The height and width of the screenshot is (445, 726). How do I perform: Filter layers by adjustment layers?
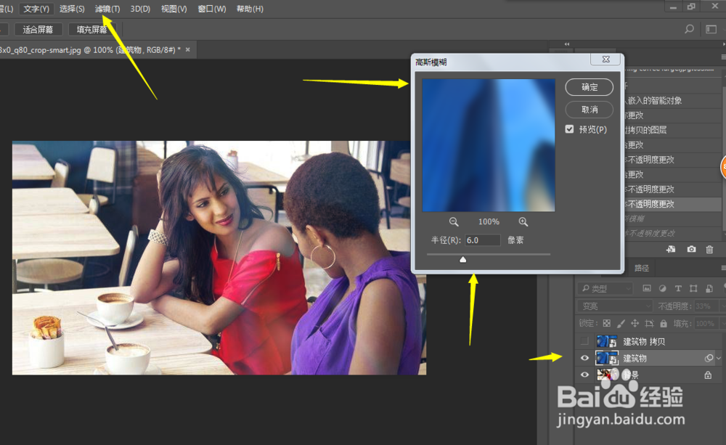663,288
